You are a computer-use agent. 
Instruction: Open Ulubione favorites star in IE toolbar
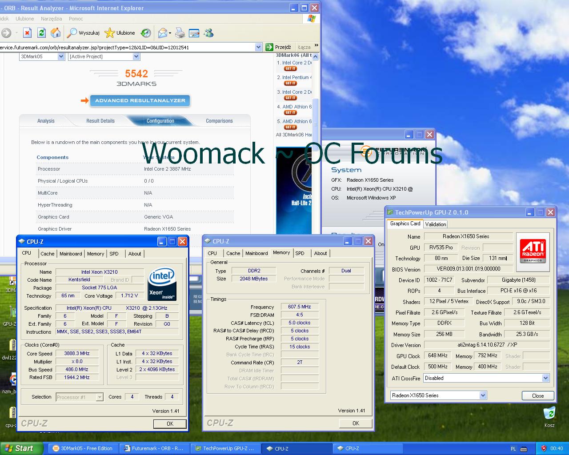120,33
